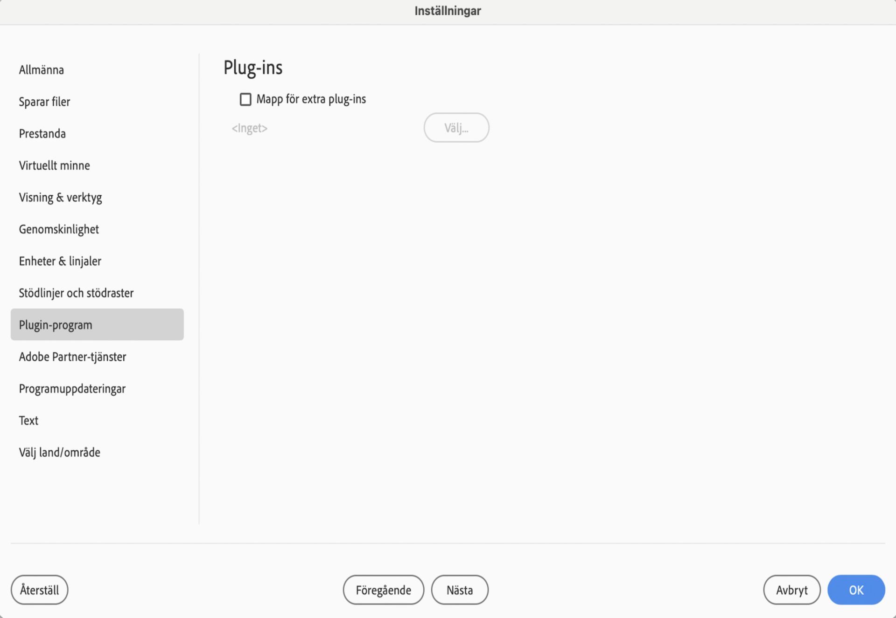
Task: Enable Mapp för extra plug-ins checkbox
Action: pyautogui.click(x=245, y=98)
